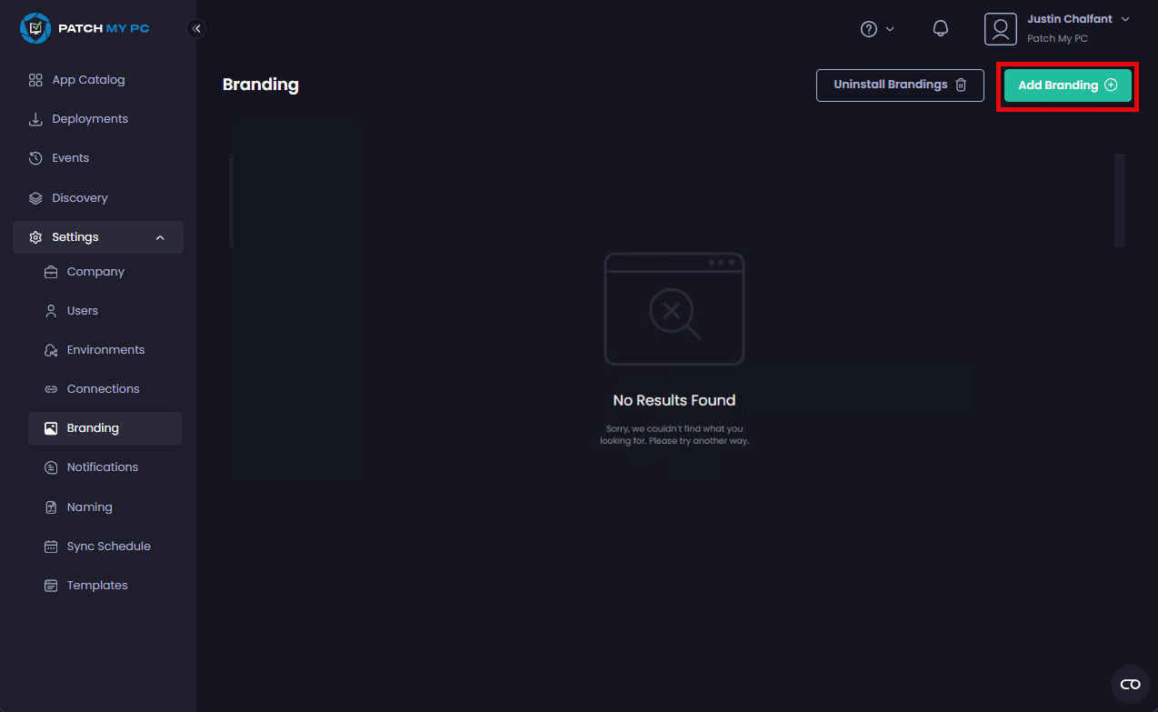This screenshot has height=712, width=1158.
Task: Click the Discovery layers icon
Action: pyautogui.click(x=35, y=198)
